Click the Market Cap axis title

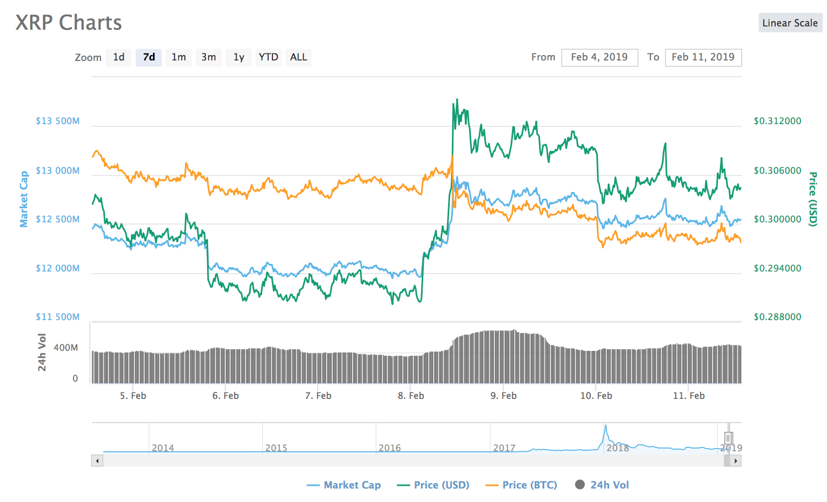[24, 199]
